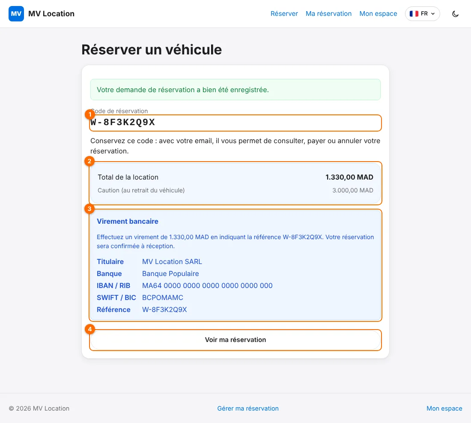Screen dimensions: 471x423
Task: Click the Conservez ce code instruction text
Action: pos(235,146)
